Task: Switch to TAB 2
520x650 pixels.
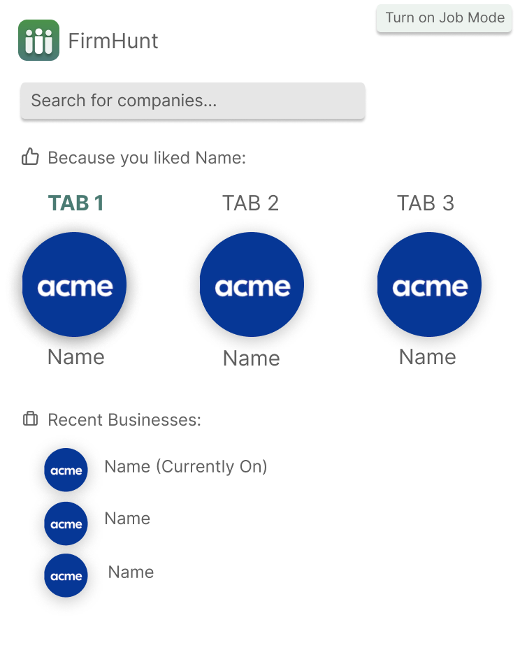Action: pyautogui.click(x=250, y=203)
